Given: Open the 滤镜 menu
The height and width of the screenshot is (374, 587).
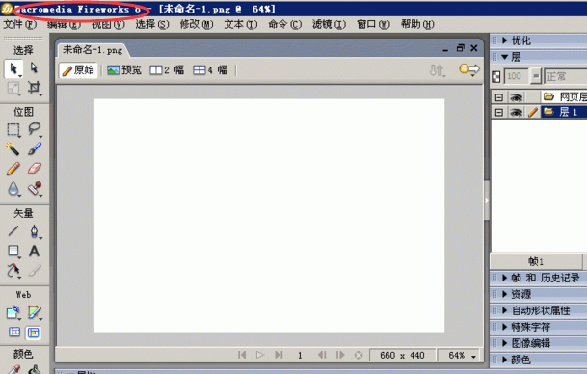Looking at the screenshot, I should coord(329,24).
